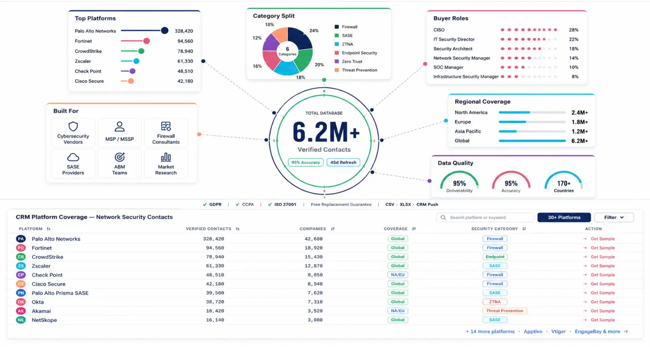The width and height of the screenshot is (650, 349).
Task: Click the PA avatar for Palo Alto Networks
Action: (21, 239)
